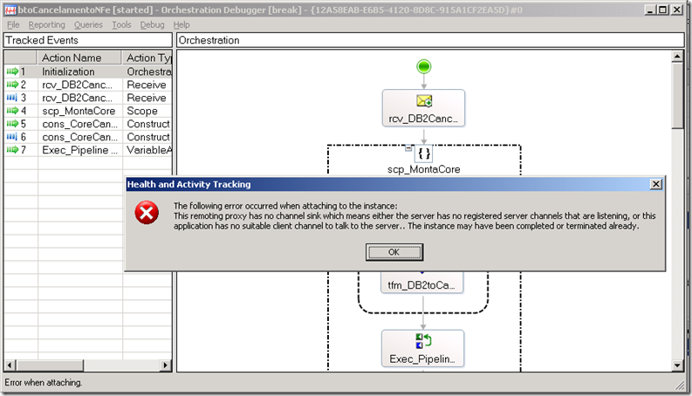Close the Health and Activity Tracking dialog
The height and width of the screenshot is (396, 692).
click(x=655, y=184)
